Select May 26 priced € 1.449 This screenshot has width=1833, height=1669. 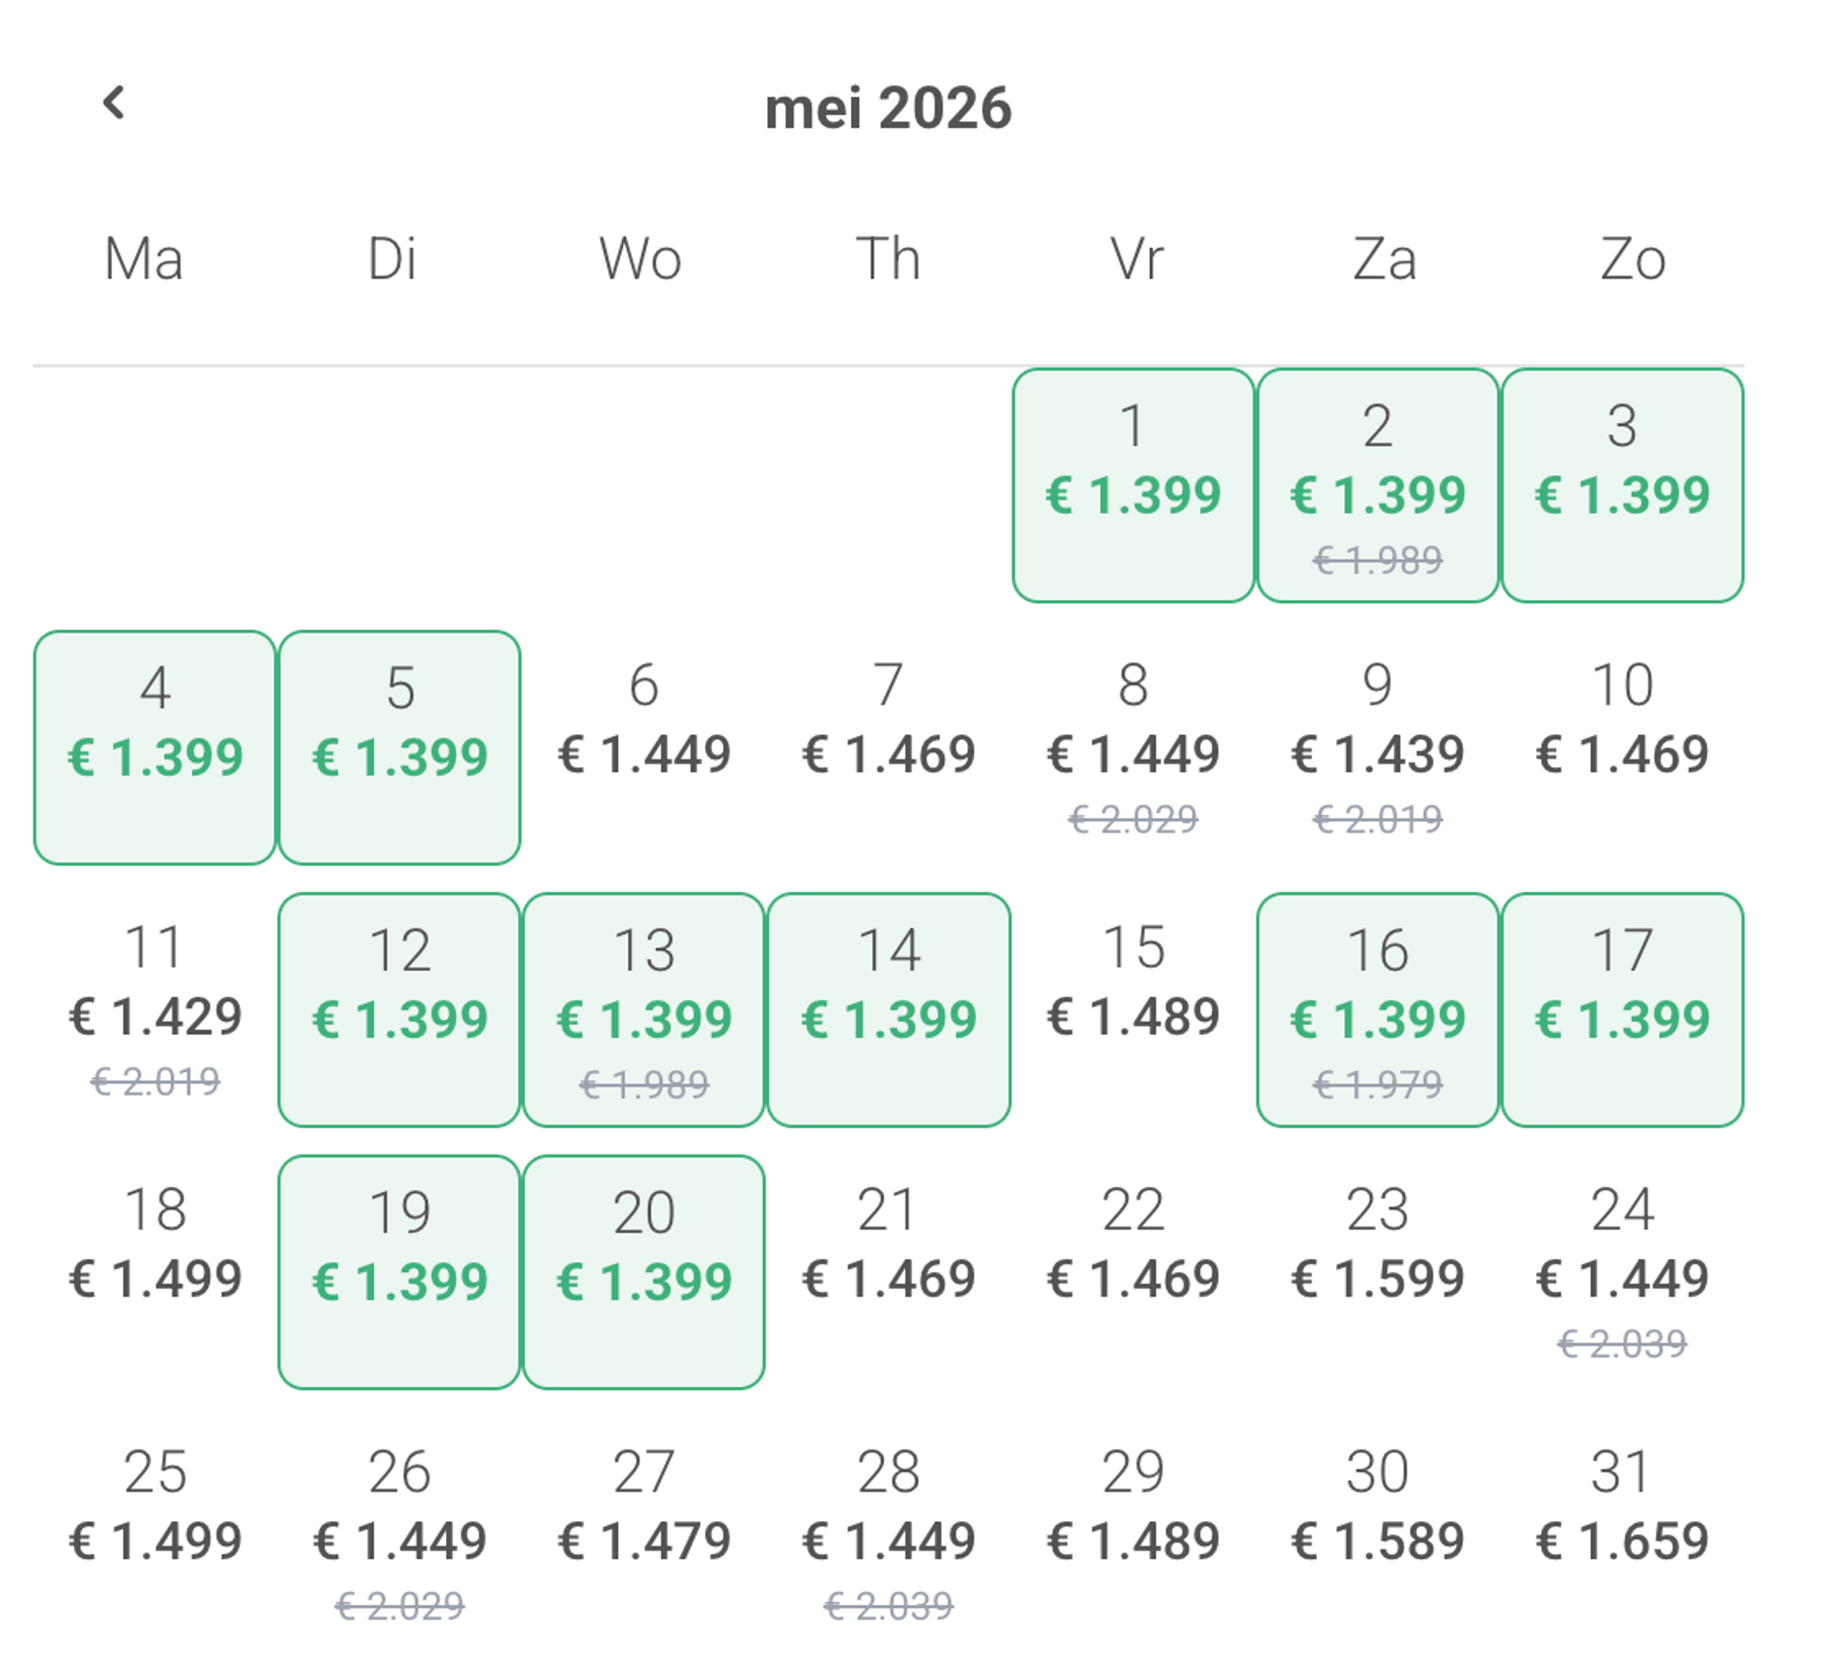pyautogui.click(x=400, y=1533)
